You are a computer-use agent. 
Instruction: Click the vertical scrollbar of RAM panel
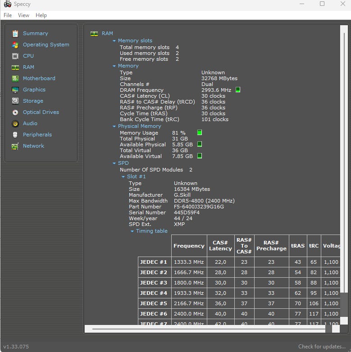click(x=344, y=180)
